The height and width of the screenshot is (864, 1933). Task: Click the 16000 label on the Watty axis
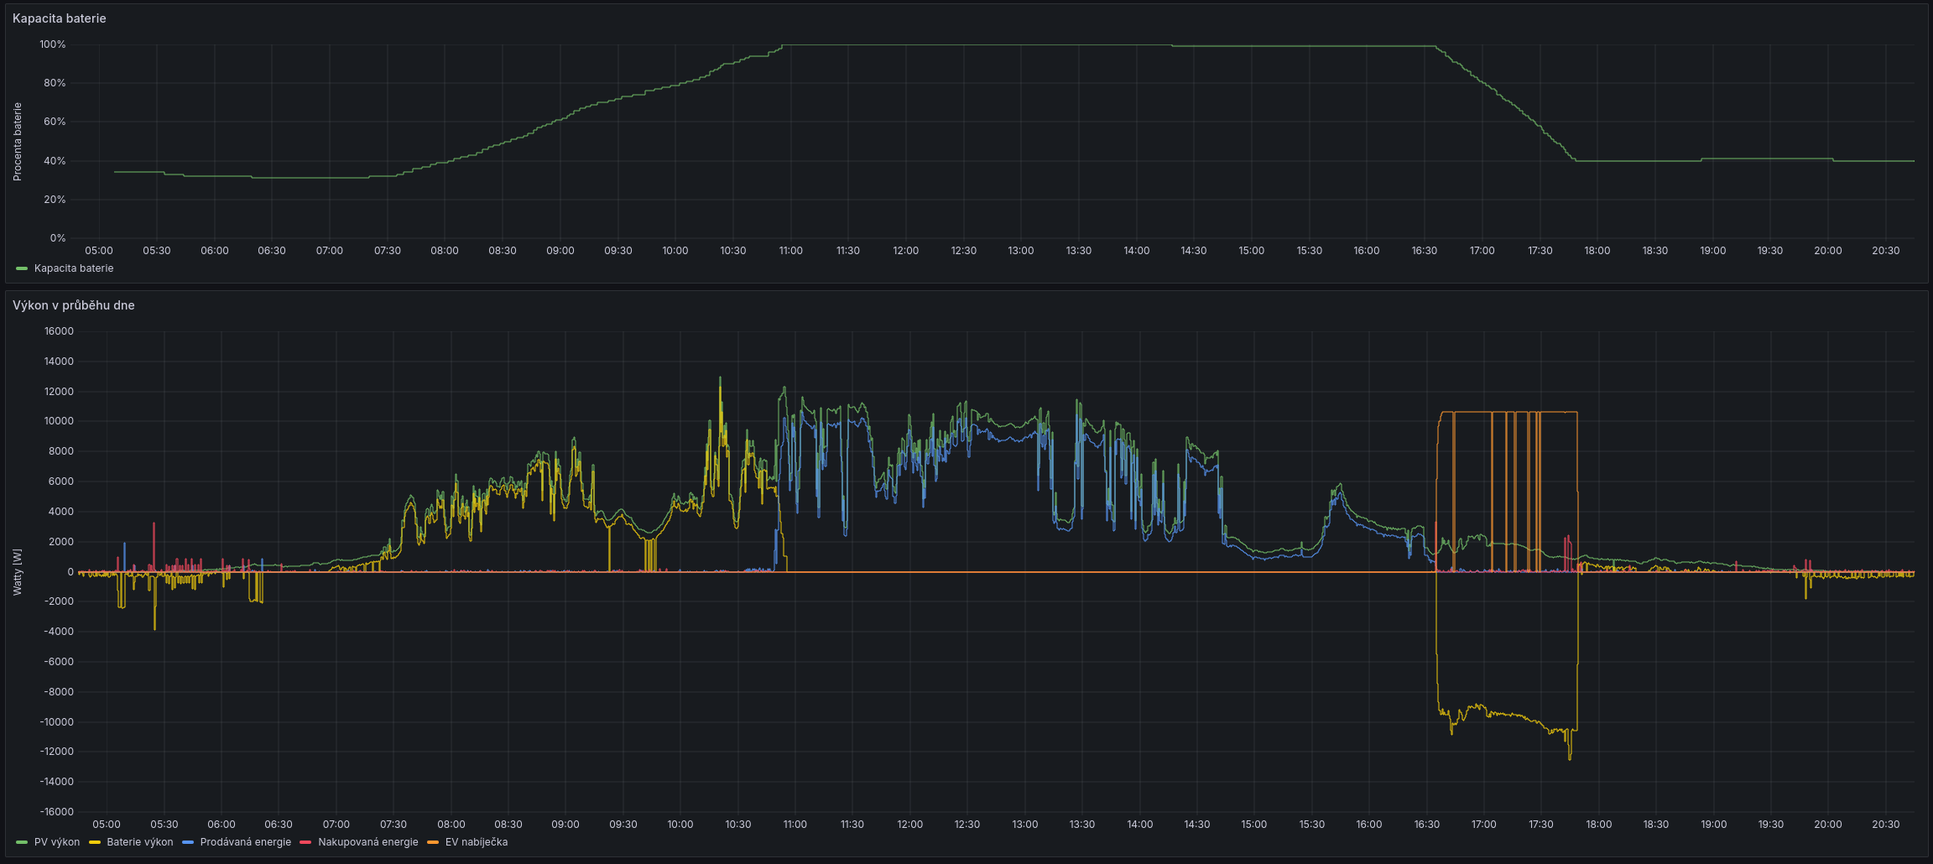[x=59, y=331]
